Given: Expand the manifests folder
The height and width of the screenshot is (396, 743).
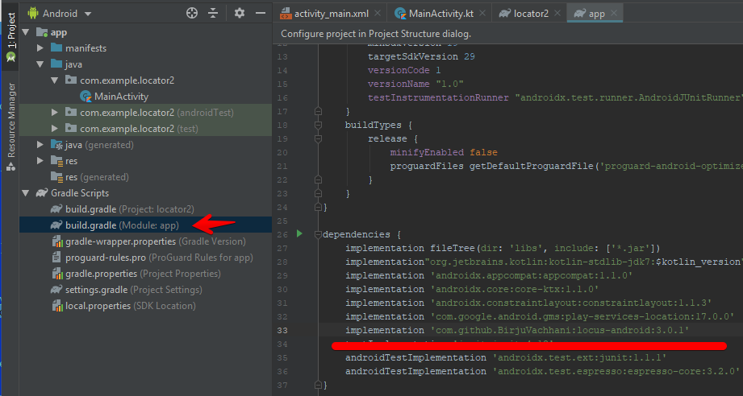Looking at the screenshot, I should (40, 48).
